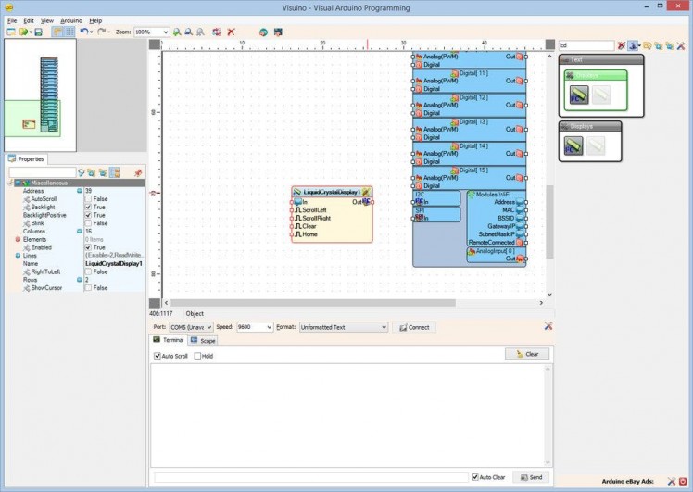Viewport: 693px width, 492px height.
Task: Switch to the Scope tab
Action: pos(204,341)
